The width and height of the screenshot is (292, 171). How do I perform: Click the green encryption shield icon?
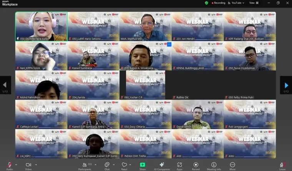pyautogui.click(x=206, y=3)
